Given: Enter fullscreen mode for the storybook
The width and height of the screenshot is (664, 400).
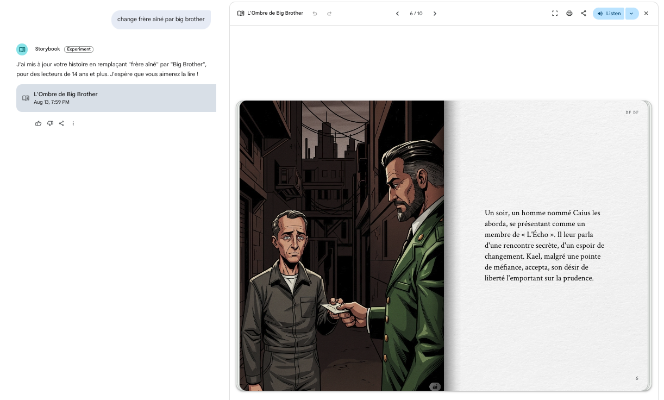Looking at the screenshot, I should coord(555,14).
